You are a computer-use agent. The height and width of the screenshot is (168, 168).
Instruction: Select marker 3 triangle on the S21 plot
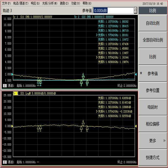click(x=81, y=128)
